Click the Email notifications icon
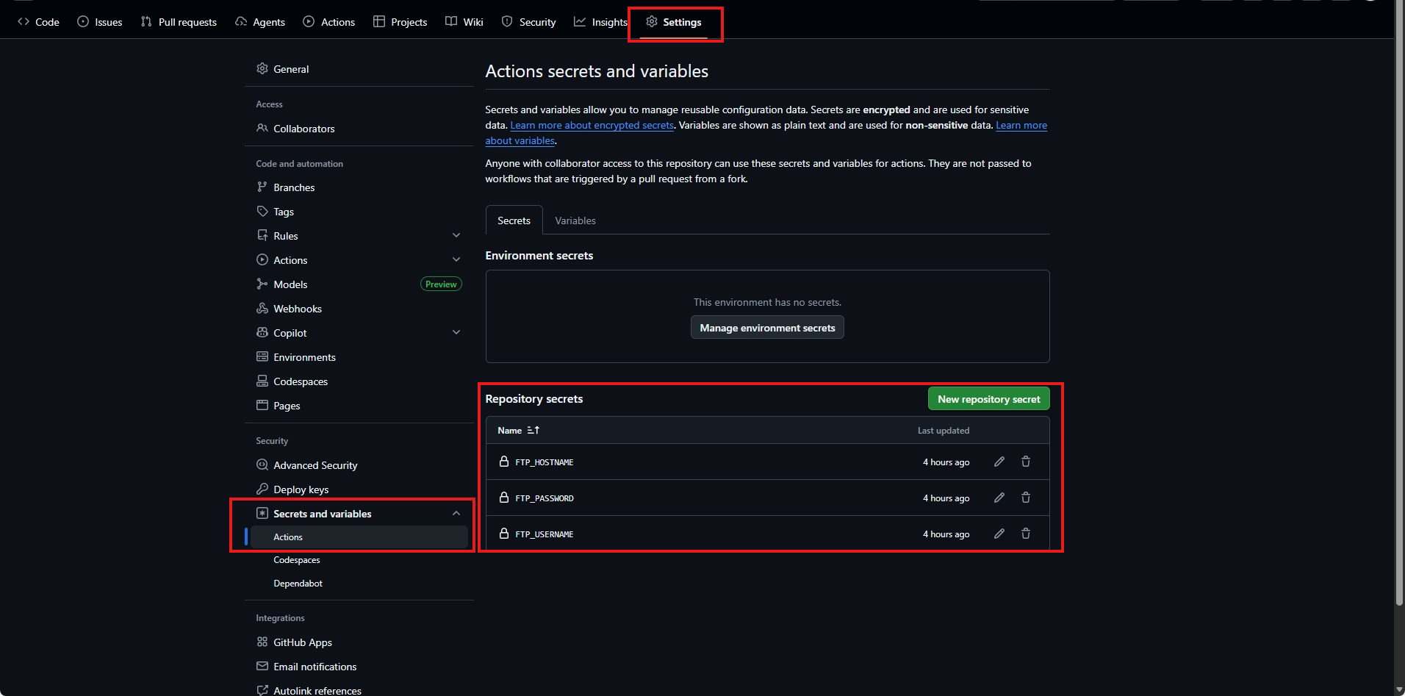1405x696 pixels. coord(262,666)
